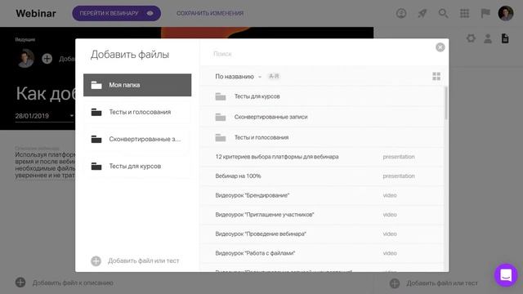Click Добавить файл или тест in dialog
Viewport: 523px width, 294px height.
point(144,261)
